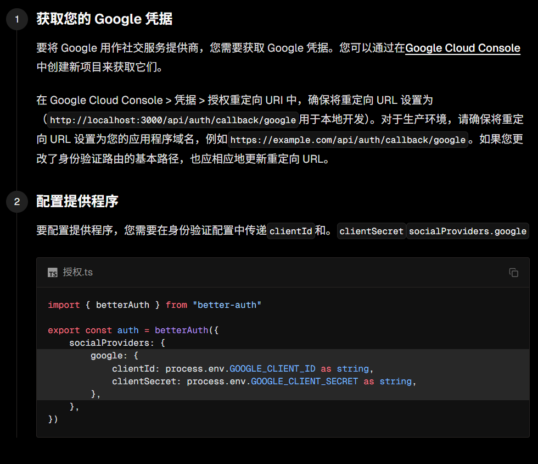Screen dimensions: 538x464
Task: Click the socialProviders.google inline code tag
Action: tap(467, 231)
